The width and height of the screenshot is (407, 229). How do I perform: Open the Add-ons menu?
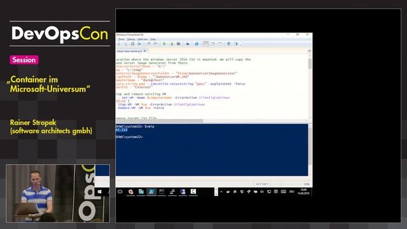(142, 39)
